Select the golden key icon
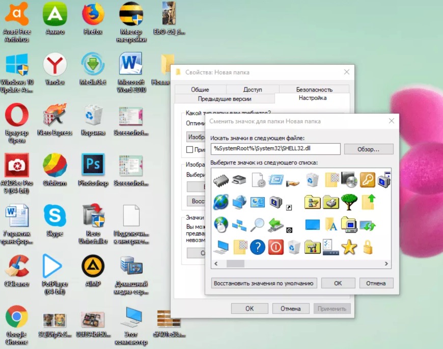Viewport: 443px width, 349px height. (367, 180)
